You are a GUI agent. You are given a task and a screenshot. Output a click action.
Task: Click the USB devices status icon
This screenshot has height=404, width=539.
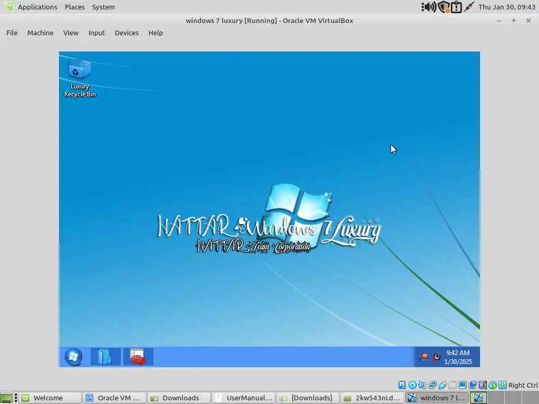pos(442,385)
